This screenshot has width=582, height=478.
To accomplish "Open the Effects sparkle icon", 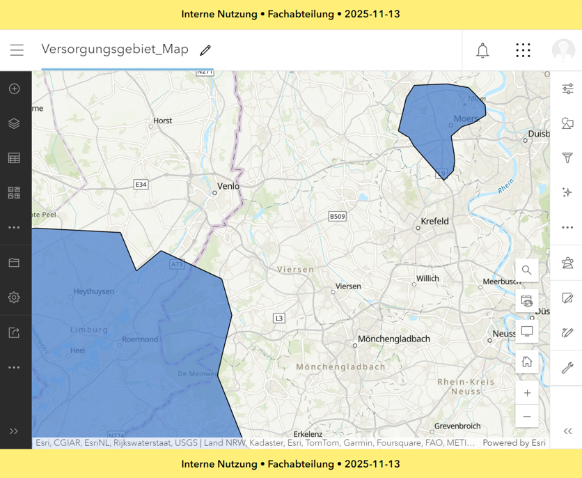I will pyautogui.click(x=567, y=192).
